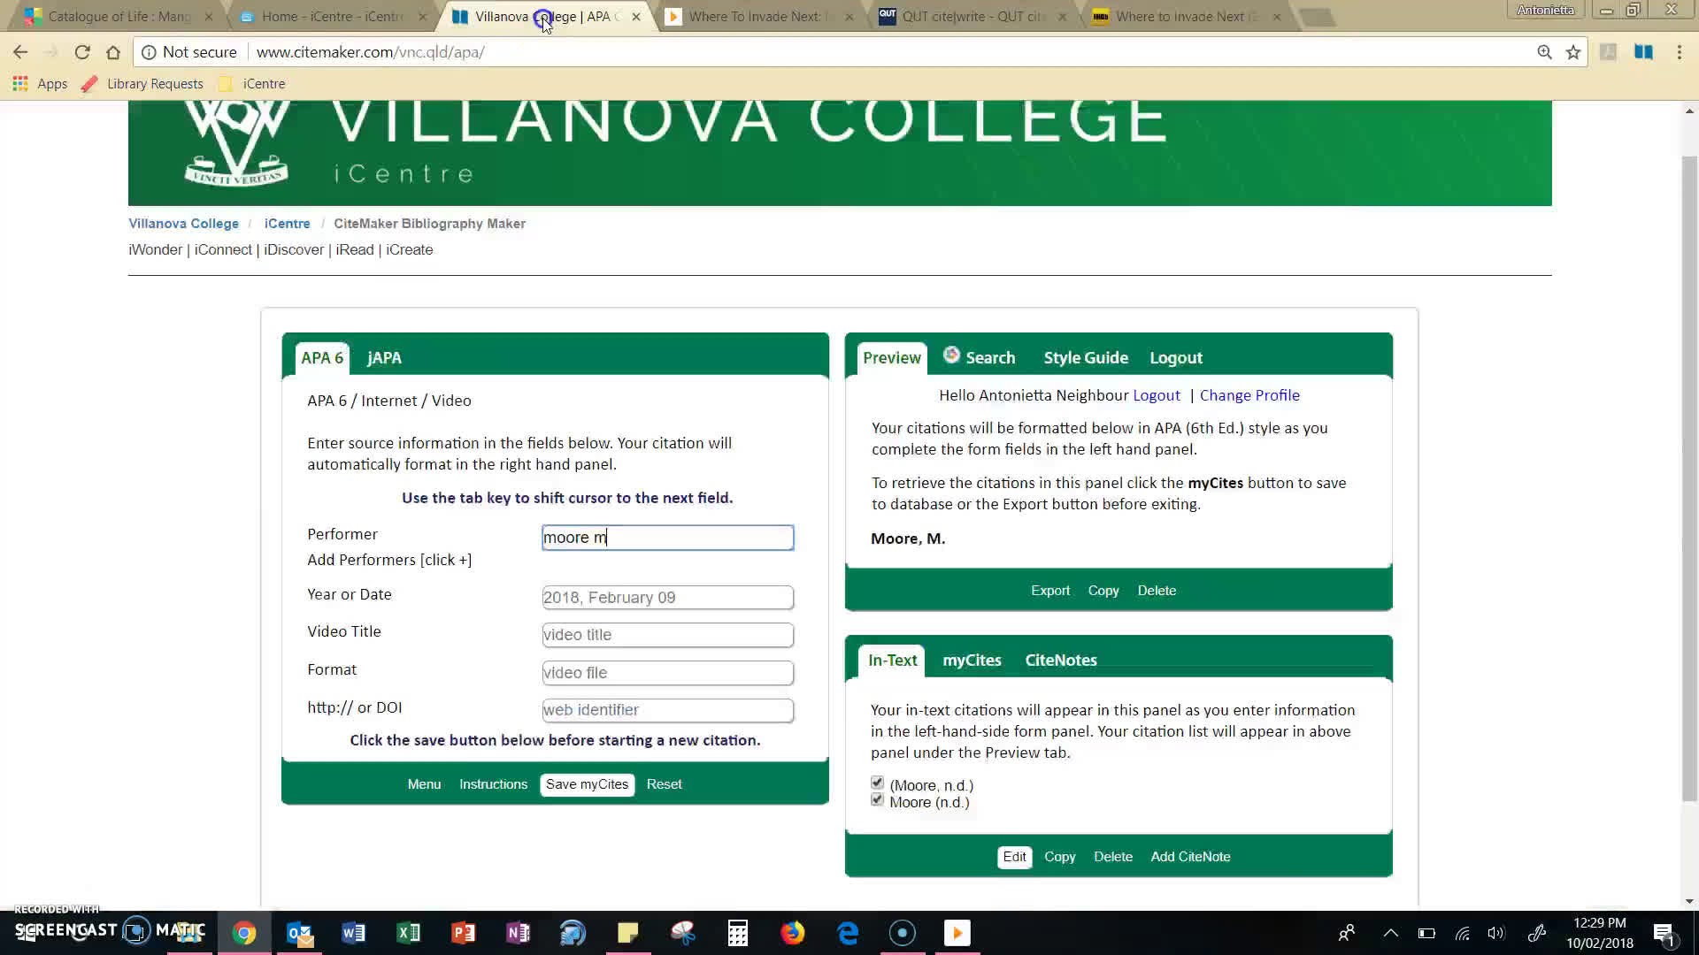The image size is (1699, 955).
Task: Open the Chrome three-dot menu
Action: (x=1679, y=52)
